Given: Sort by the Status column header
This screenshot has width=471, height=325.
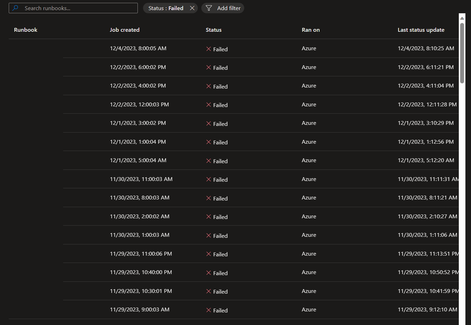Looking at the screenshot, I should pos(214,30).
